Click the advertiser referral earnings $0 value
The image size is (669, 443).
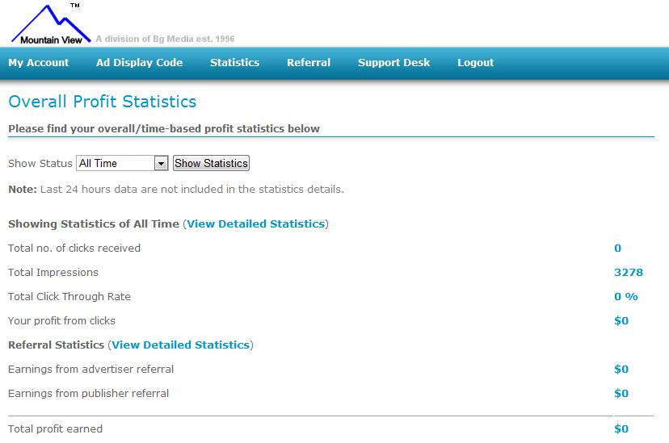[x=621, y=370]
